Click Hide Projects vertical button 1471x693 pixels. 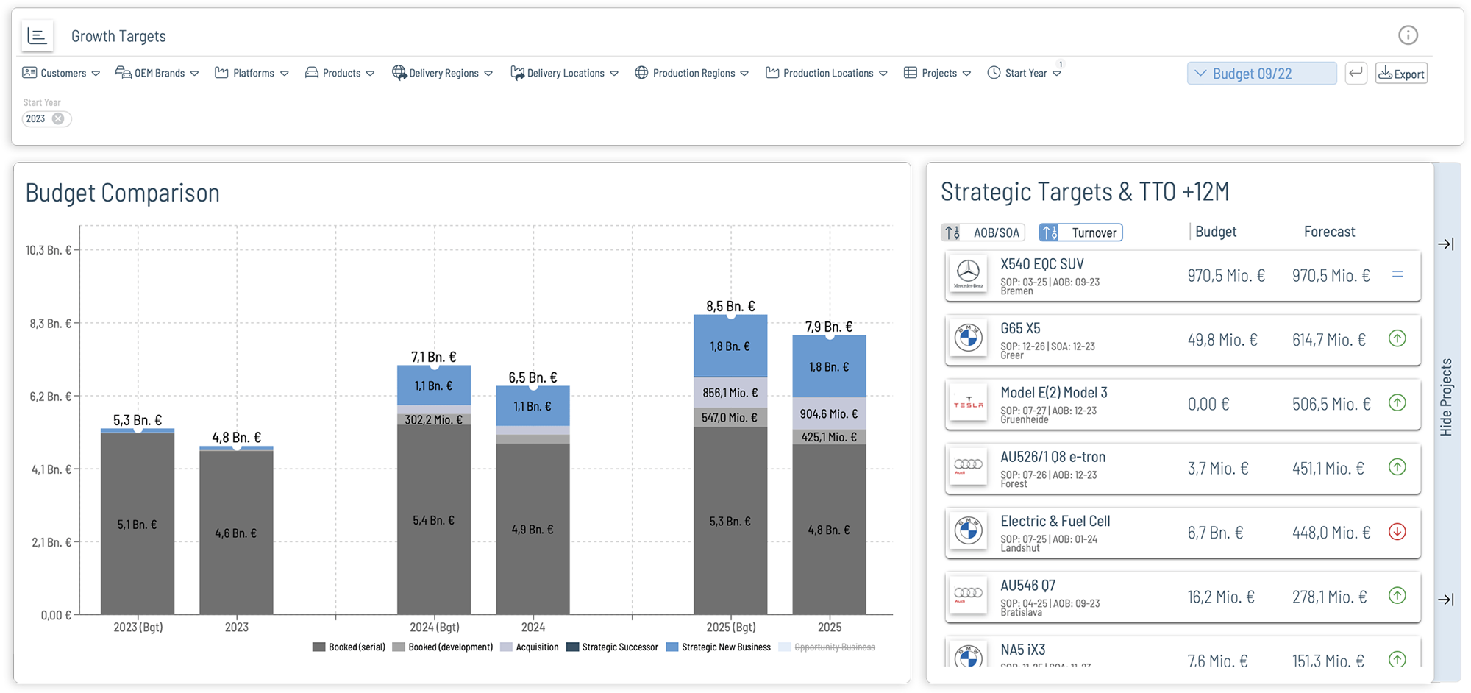[x=1446, y=397]
